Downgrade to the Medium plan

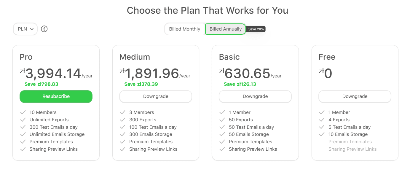click(156, 96)
